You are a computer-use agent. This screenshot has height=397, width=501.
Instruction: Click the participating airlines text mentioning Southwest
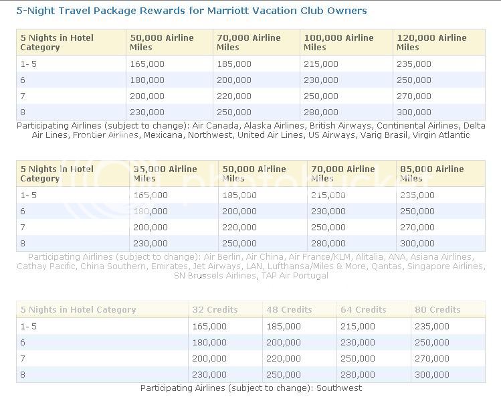click(x=251, y=388)
